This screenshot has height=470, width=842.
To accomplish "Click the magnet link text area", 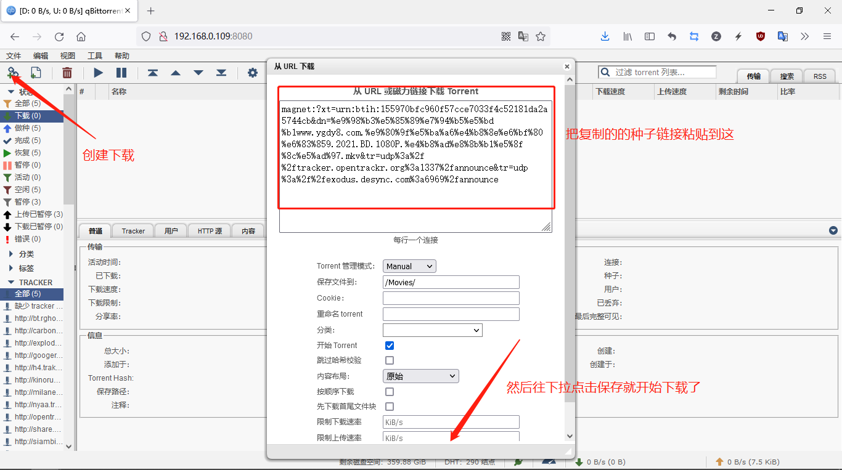I will 415,166.
